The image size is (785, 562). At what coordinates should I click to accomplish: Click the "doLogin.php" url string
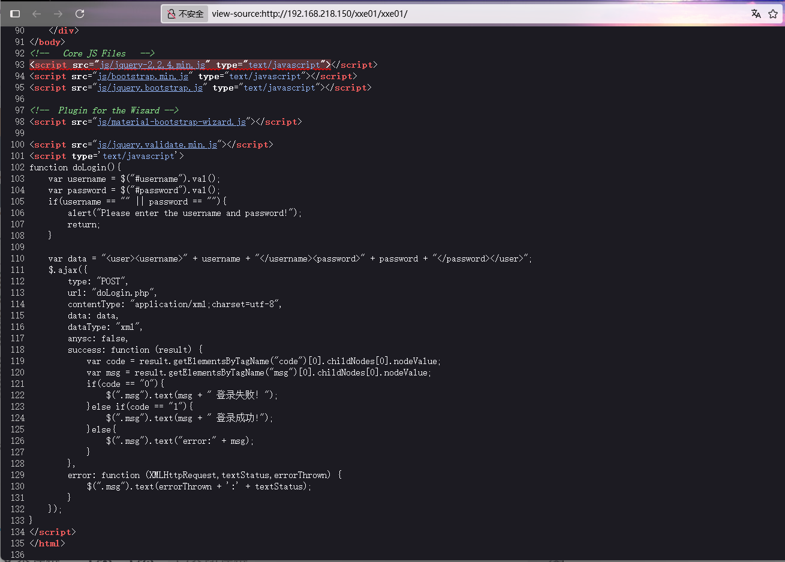[x=123, y=293]
